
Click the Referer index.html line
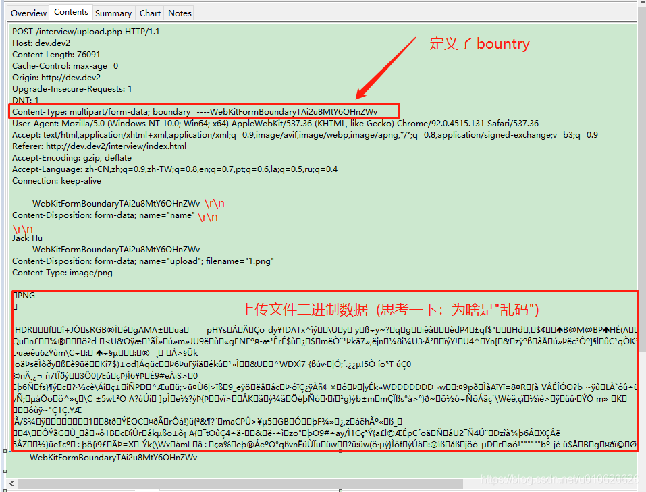point(99,146)
